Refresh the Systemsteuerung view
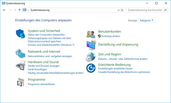 [122, 10]
